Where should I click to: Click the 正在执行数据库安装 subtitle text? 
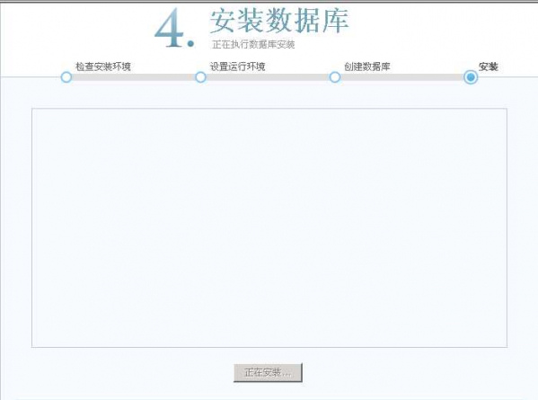(x=253, y=44)
